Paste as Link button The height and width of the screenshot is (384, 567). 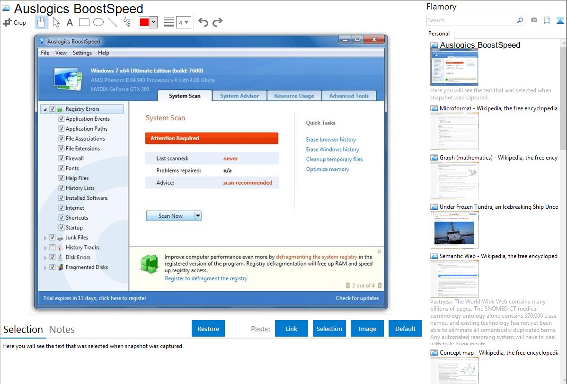[292, 329]
